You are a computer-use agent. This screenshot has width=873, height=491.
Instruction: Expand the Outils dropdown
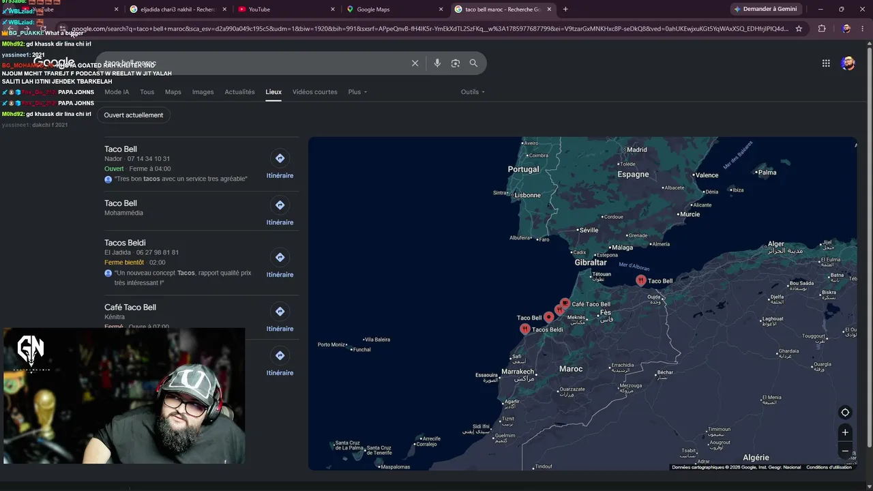(x=473, y=92)
